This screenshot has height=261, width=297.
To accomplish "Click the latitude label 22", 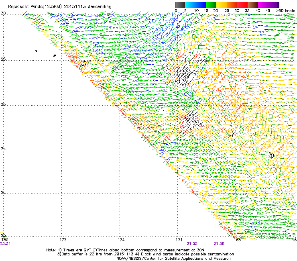I will [3, 192].
